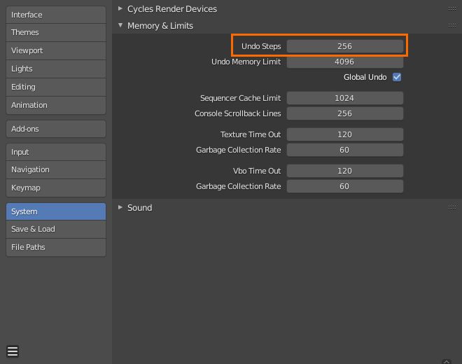The image size is (462, 364).
Task: Click the Memory & Limits panel title
Action: pos(160,26)
